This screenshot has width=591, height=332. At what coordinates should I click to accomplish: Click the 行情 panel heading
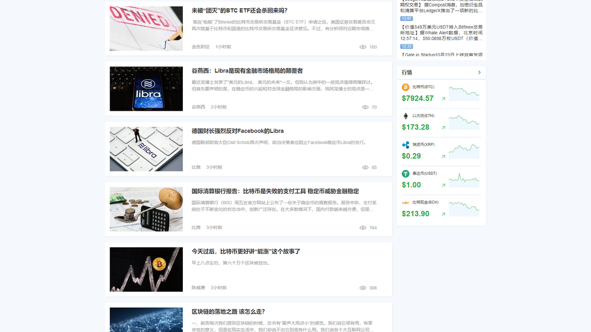coord(407,72)
